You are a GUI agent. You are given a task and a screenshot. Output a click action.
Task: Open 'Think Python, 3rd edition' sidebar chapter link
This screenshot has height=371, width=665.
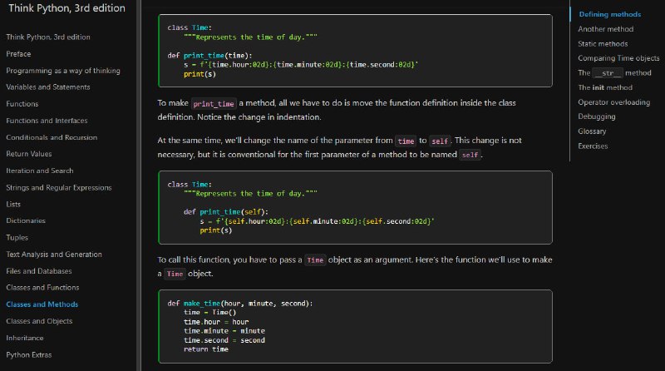(x=48, y=37)
